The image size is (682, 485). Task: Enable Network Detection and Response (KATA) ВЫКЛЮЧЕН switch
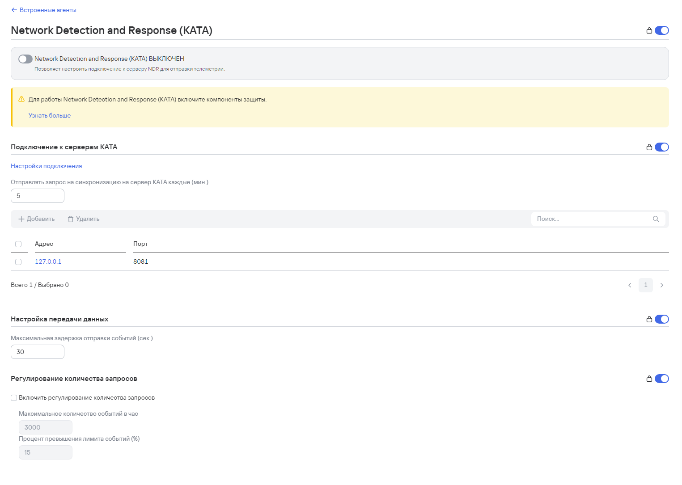tap(25, 59)
